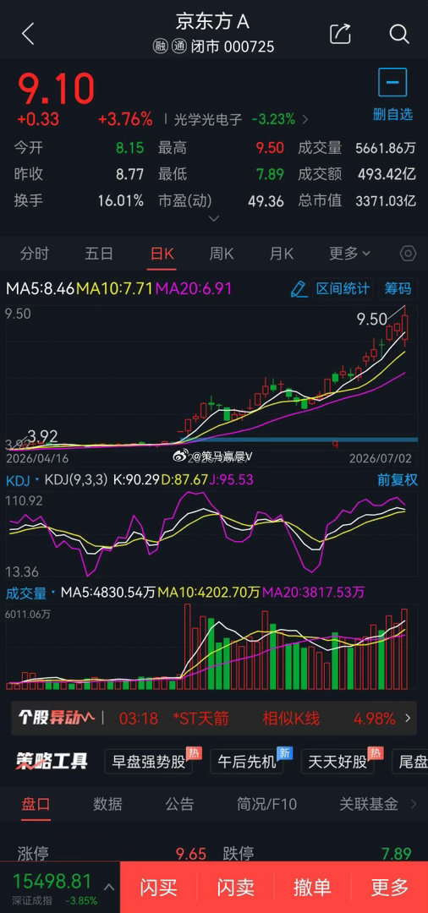The image size is (428, 913).
Task: Tap the 涨停 9.65 limit-up price
Action: [191, 854]
